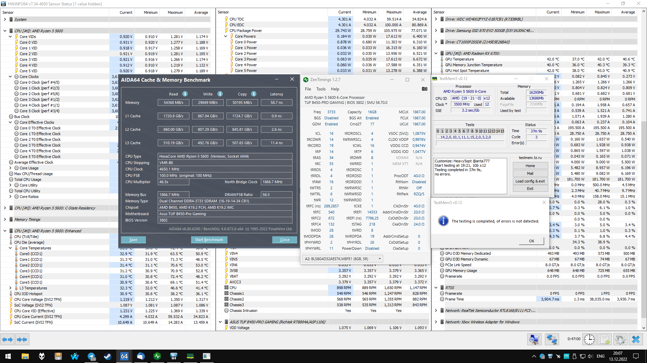Viewport: 647px width, 363px height.
Task: Collapse the RTSS sensor group
Action: [436, 288]
